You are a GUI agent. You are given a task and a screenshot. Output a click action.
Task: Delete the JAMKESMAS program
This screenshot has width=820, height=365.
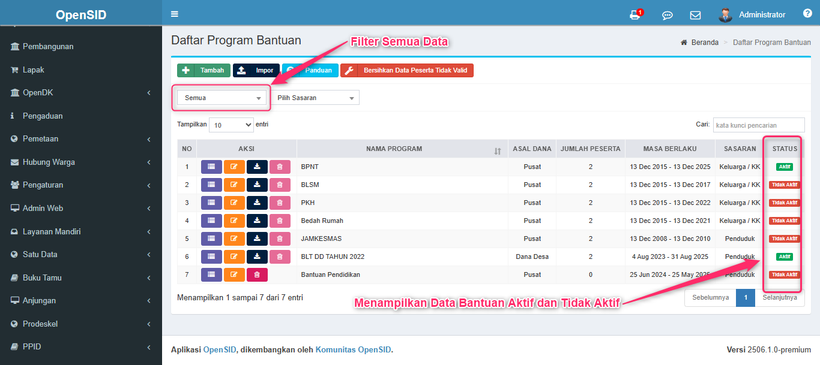(280, 239)
